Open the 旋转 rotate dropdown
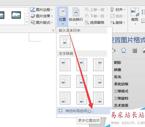The height and width of the screenshot is (127, 145). (x=118, y=23)
